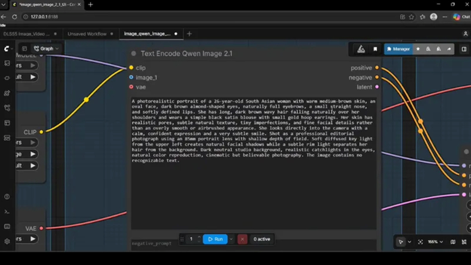Fit view to selected nodes
This screenshot has height=265, width=471.
pos(420,242)
